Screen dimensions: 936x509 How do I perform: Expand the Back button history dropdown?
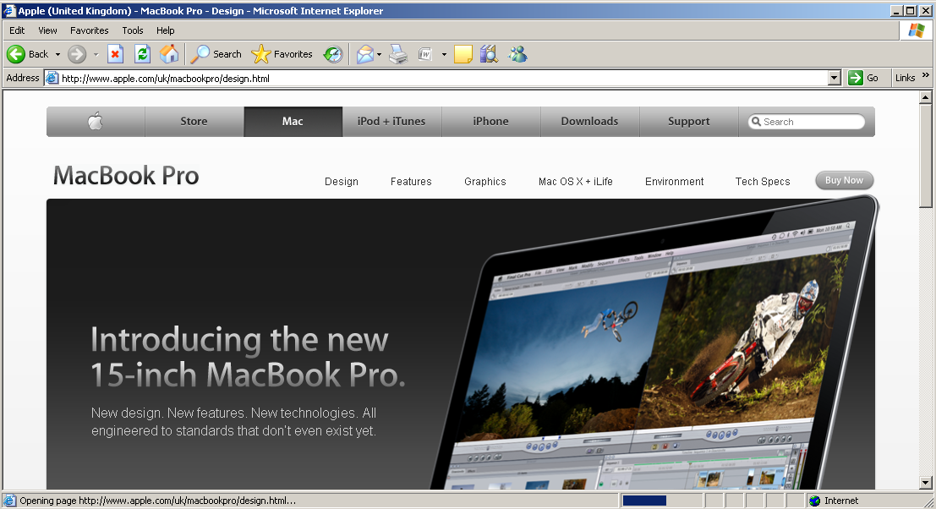[x=57, y=54]
